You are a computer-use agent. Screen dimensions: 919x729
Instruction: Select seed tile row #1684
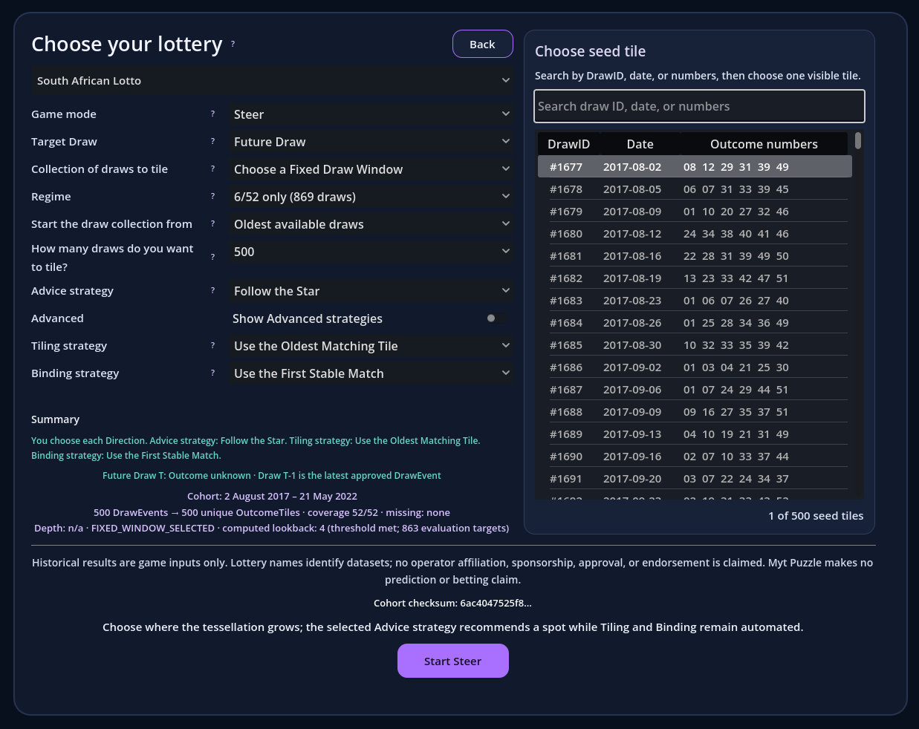point(693,323)
